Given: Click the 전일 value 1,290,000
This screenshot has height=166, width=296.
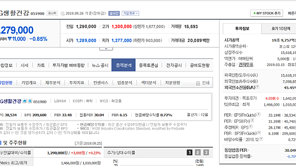Looking at the screenshot, I should (86, 27).
